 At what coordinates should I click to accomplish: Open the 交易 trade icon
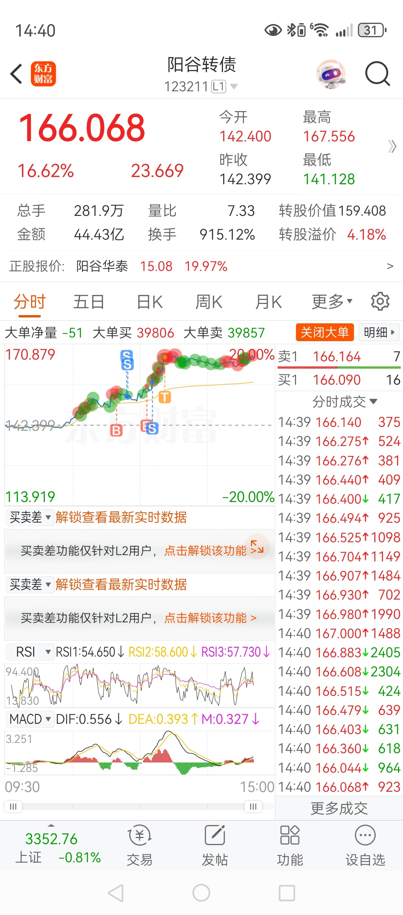point(140,846)
